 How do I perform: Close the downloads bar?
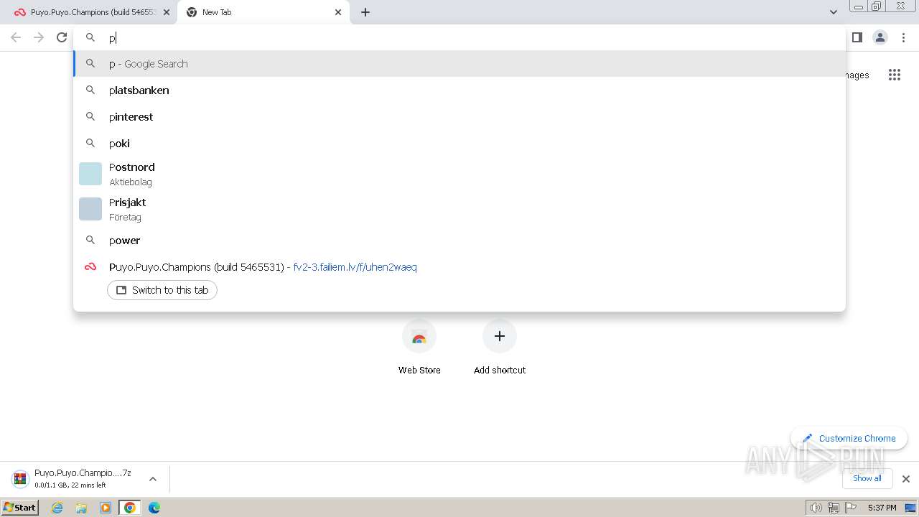pyautogui.click(x=906, y=479)
